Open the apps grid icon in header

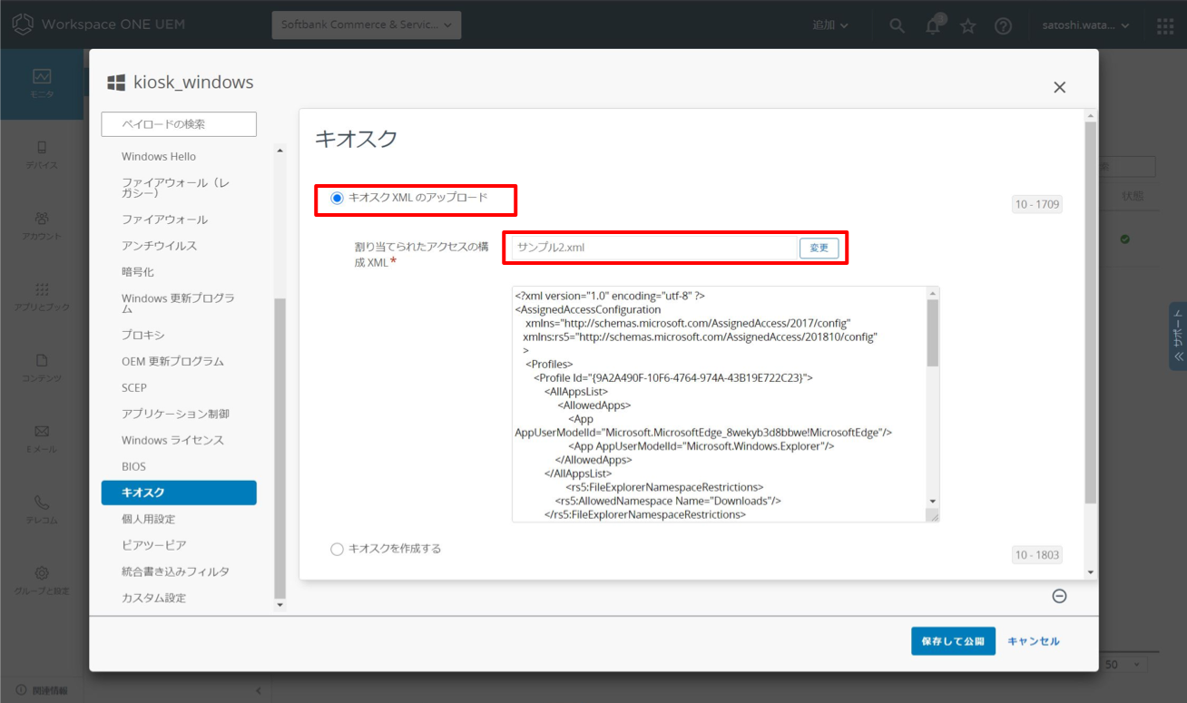tap(1165, 25)
